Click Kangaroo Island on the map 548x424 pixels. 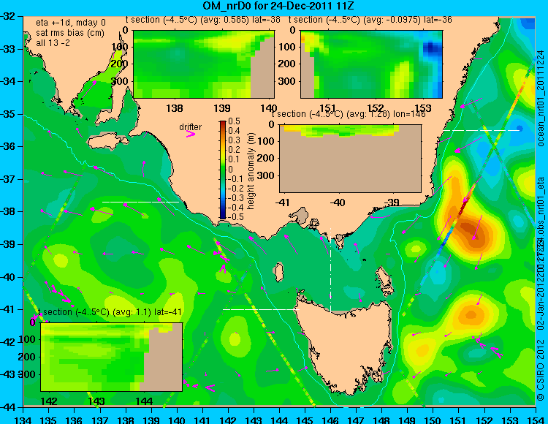click(x=107, y=141)
